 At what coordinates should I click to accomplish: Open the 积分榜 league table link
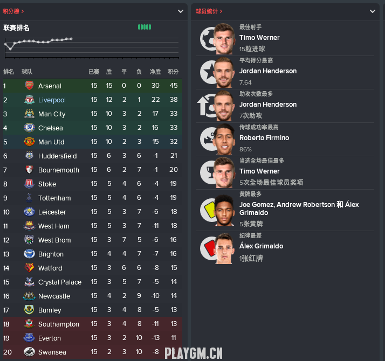click(x=13, y=11)
